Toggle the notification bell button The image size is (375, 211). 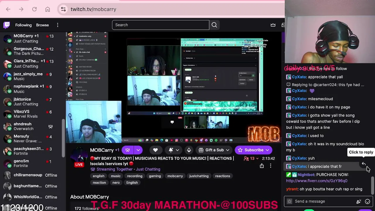[171, 150]
